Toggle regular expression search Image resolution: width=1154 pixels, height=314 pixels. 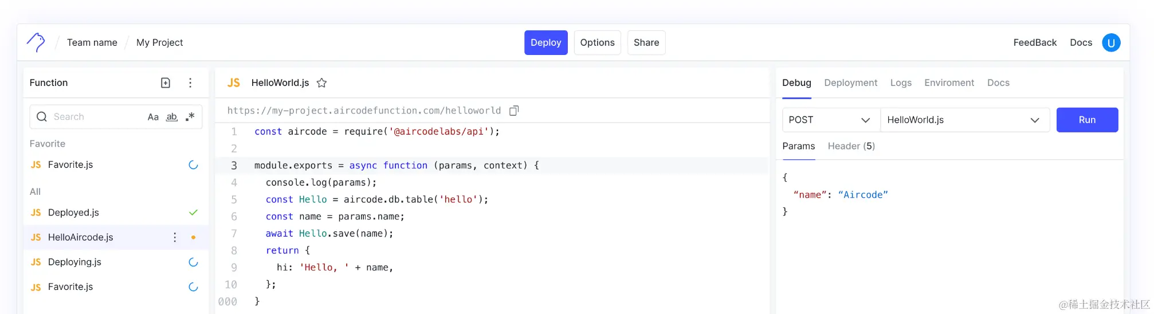190,117
